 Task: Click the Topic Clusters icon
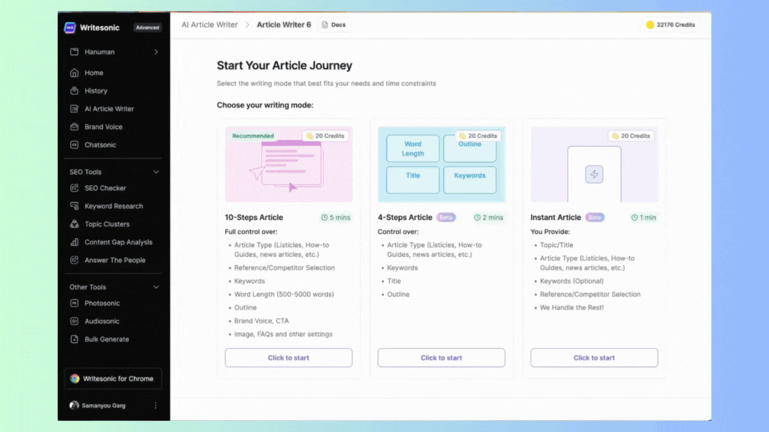(74, 224)
